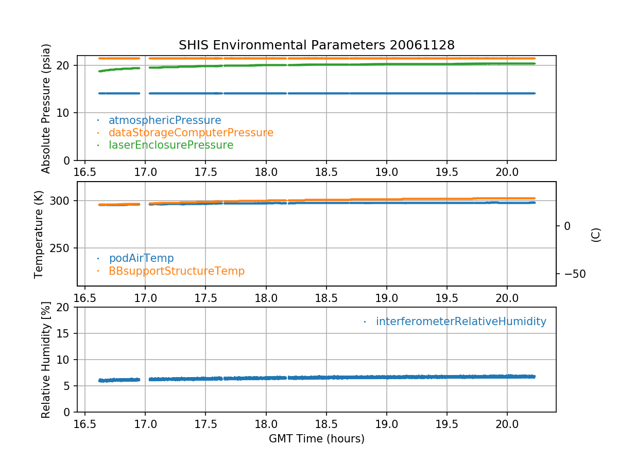Select the atmosphericPressure legend entry

click(x=164, y=120)
